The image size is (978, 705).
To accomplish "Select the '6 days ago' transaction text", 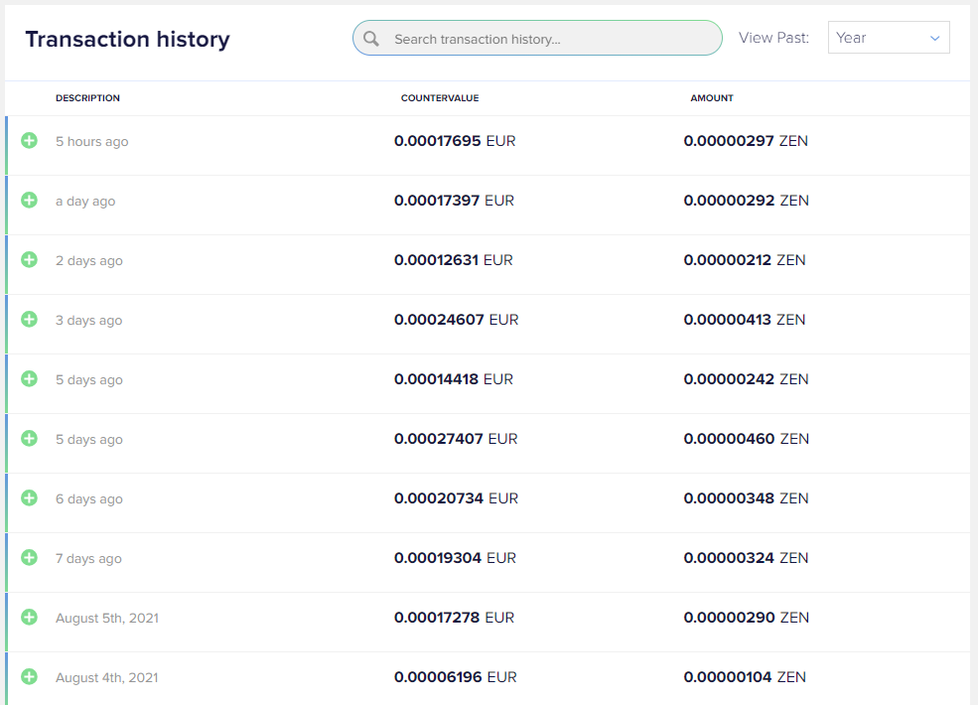I will (x=89, y=499).
